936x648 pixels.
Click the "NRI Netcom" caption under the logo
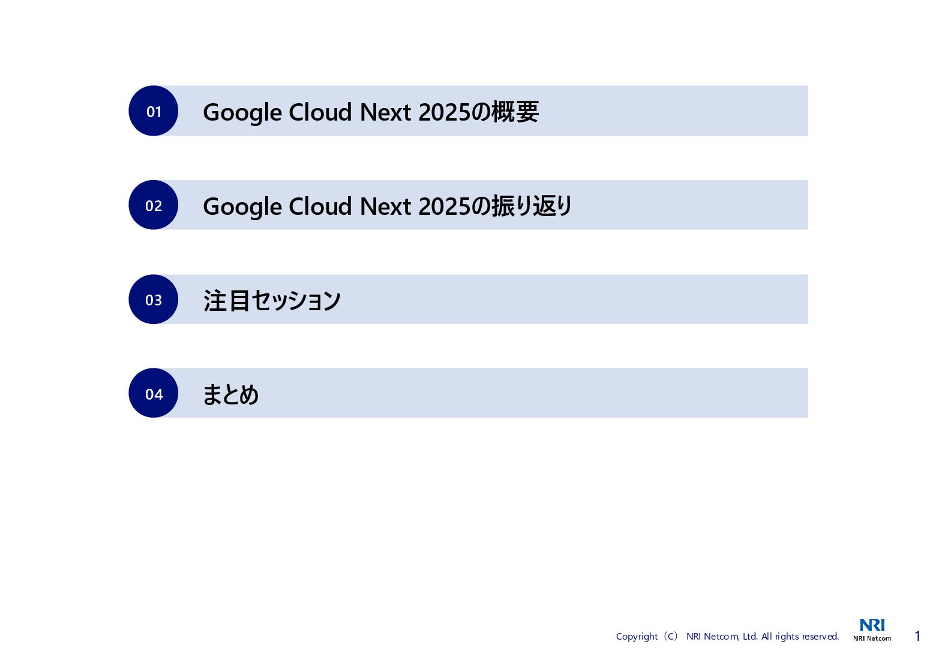[872, 638]
